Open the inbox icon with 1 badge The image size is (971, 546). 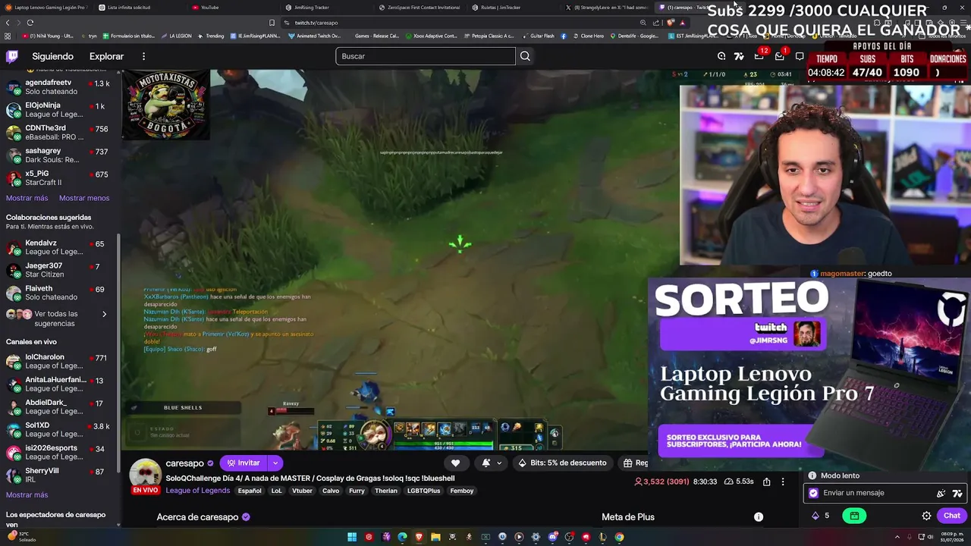tap(779, 56)
